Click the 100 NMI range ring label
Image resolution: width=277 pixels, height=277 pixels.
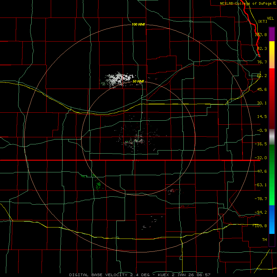pos(138,24)
